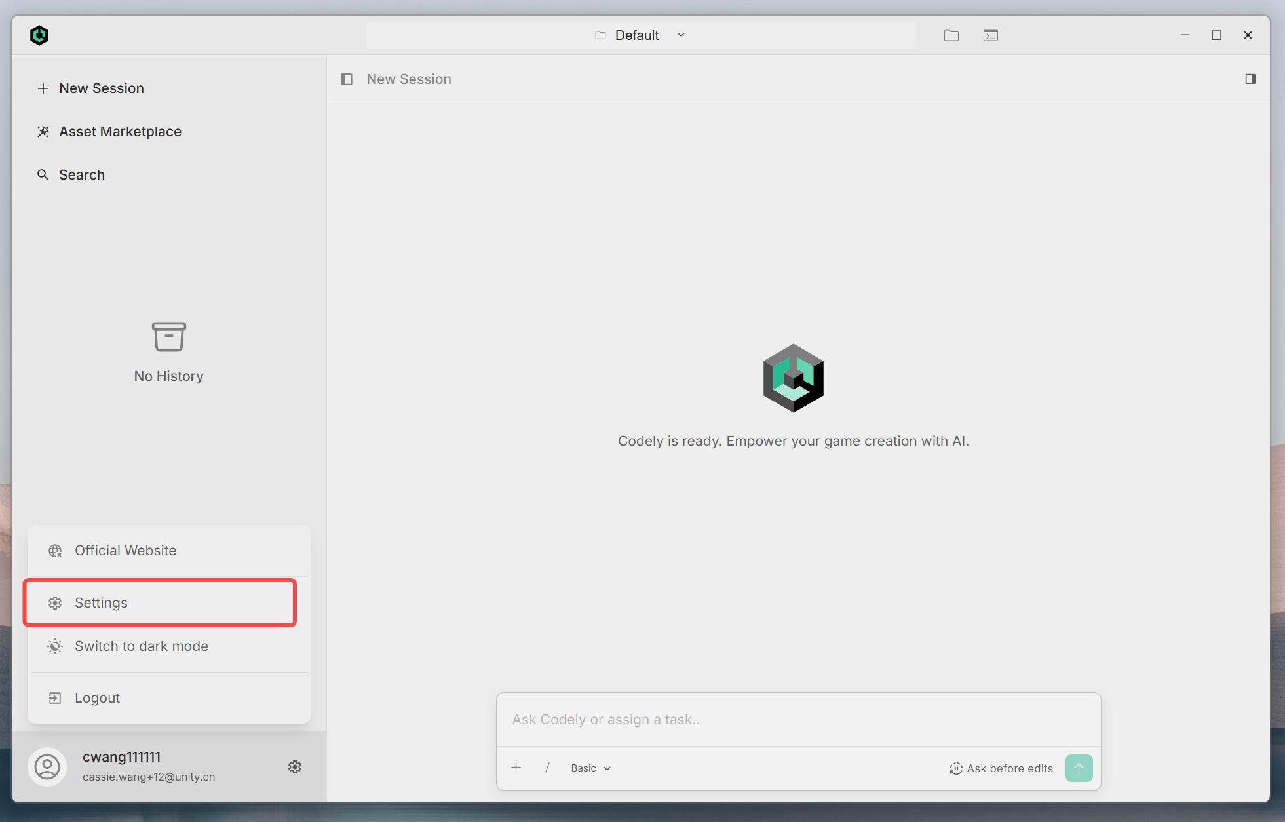Click the cwang111111 username text
The width and height of the screenshot is (1285, 822).
122,757
